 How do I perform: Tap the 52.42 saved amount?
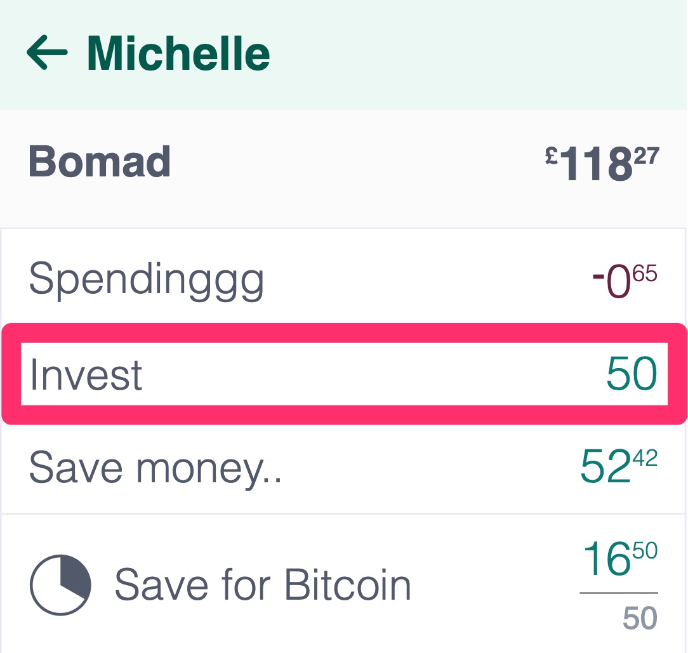[619, 466]
